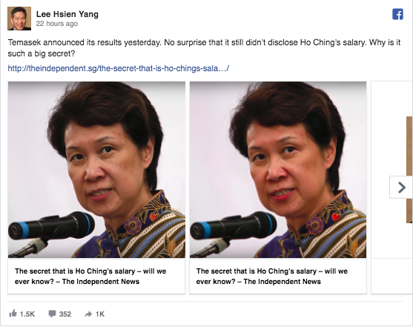The height and width of the screenshot is (327, 413).
Task: Click the share arrow icon
Action: tap(88, 314)
